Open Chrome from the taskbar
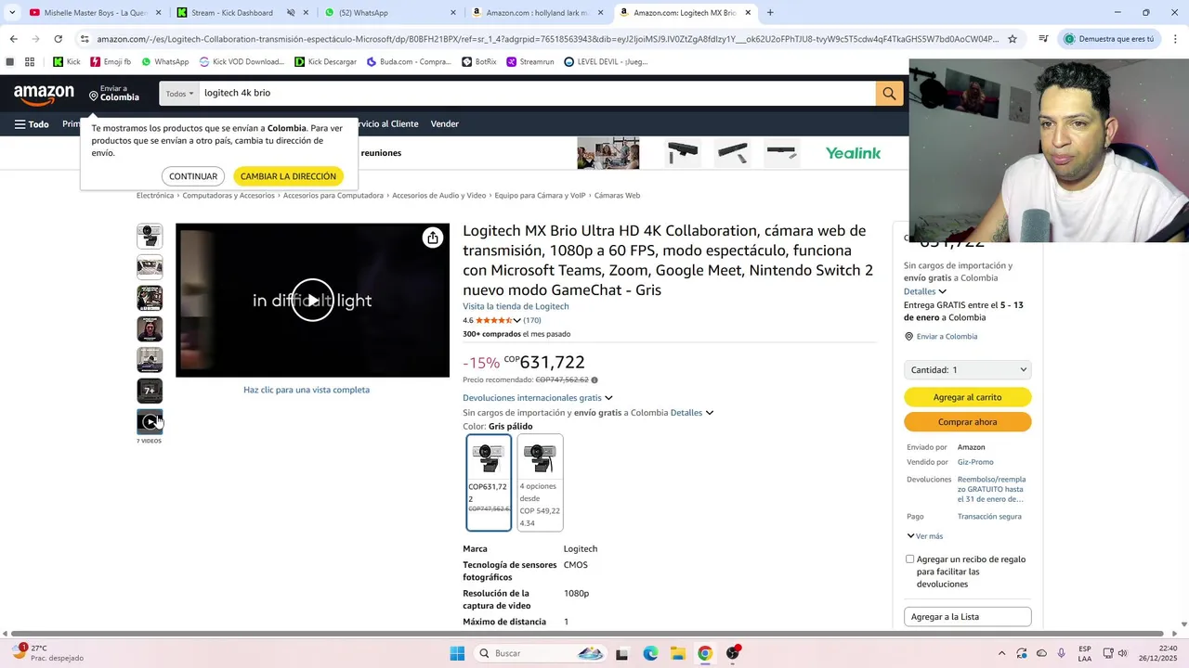 pos(705,653)
